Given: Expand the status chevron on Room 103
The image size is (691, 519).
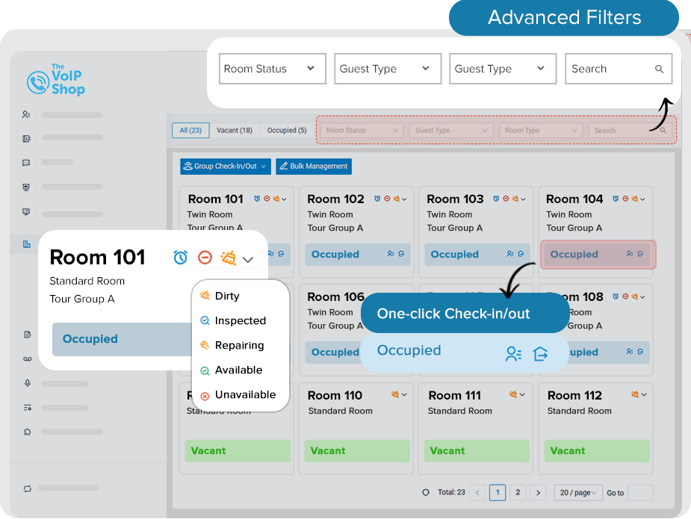Looking at the screenshot, I should click(x=523, y=199).
